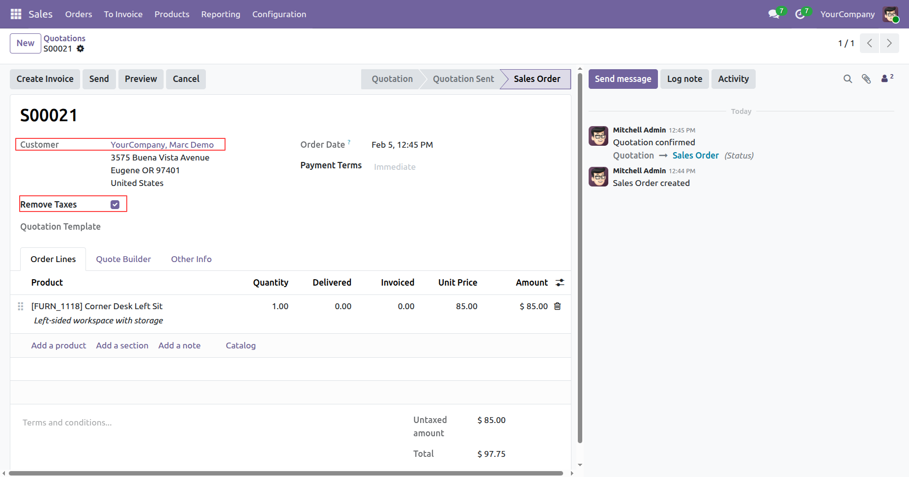Click the Create Invoice button
This screenshot has width=909, height=477.
(45, 79)
